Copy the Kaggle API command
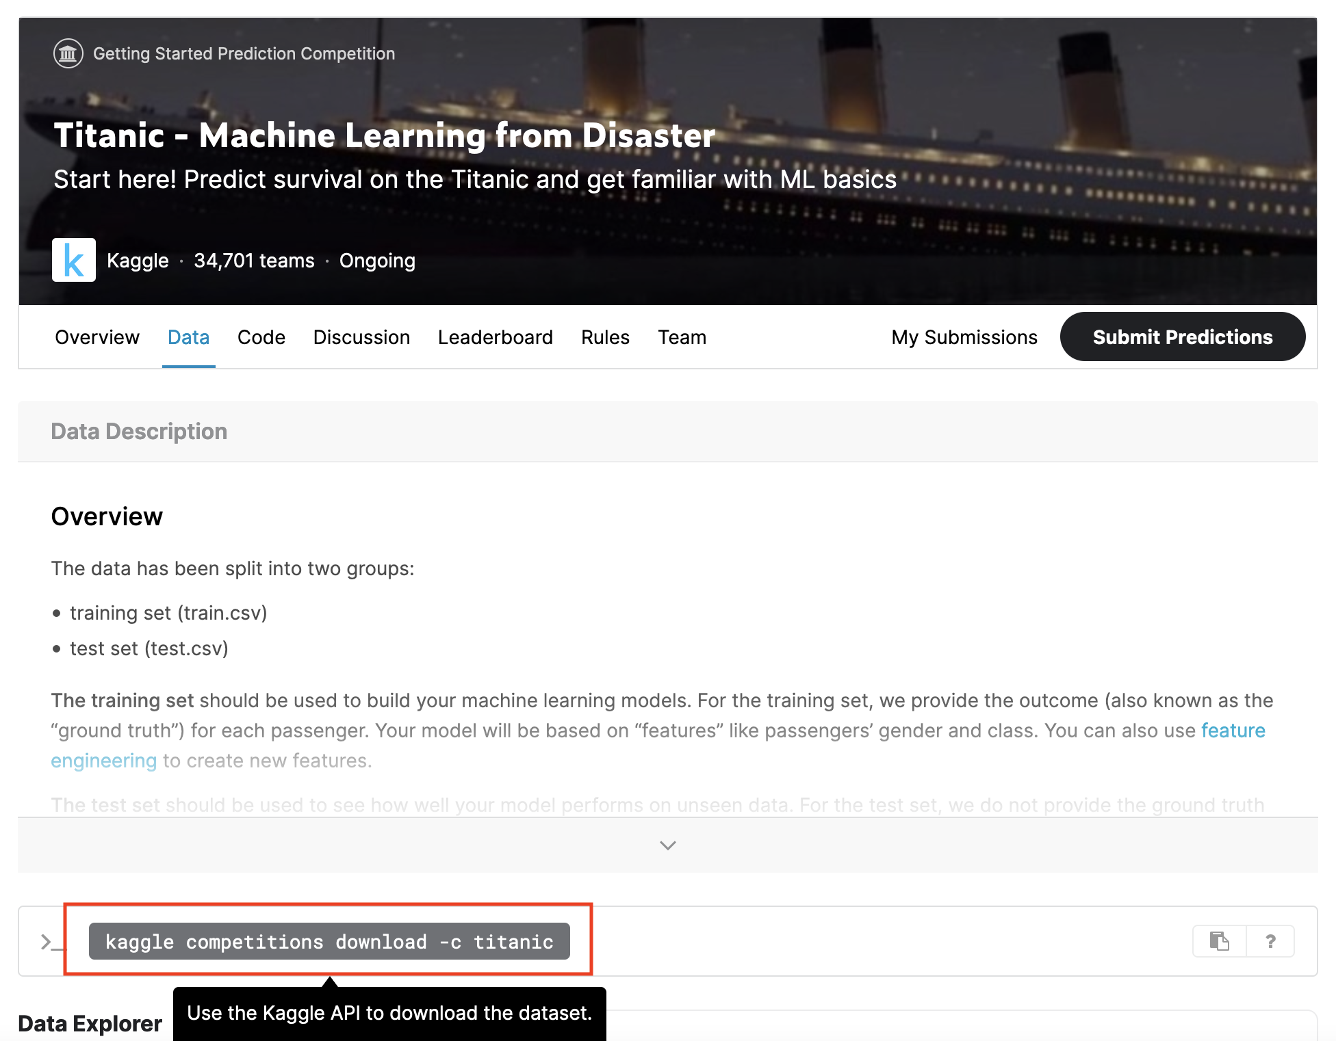Screen dimensions: 1336x1041 (1218, 941)
